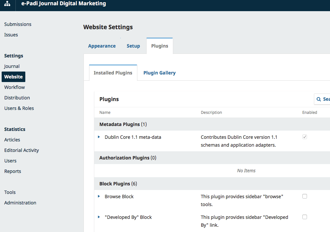Click the e-Padi Journal Digital Marketing title
Screen dimensions: 330x232
pos(63,4)
